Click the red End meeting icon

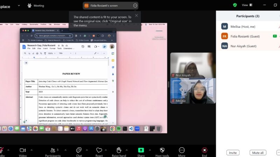[204, 150]
